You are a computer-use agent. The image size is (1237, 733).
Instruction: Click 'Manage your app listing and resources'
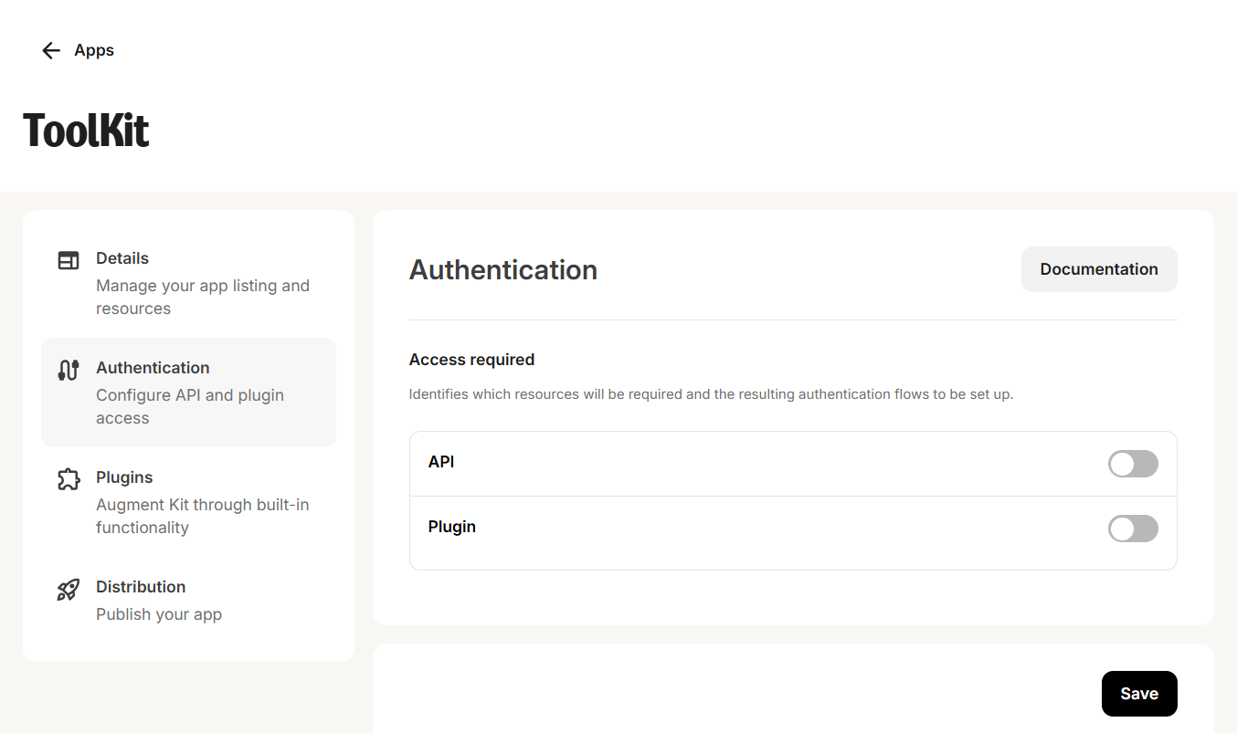click(x=203, y=297)
